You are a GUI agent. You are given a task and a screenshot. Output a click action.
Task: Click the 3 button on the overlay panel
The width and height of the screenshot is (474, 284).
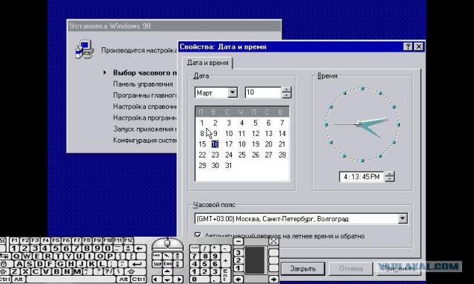[x=238, y=252]
